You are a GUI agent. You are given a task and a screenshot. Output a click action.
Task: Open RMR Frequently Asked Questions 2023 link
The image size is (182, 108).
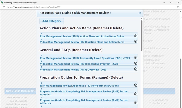pyautogui.click(x=85, y=58)
